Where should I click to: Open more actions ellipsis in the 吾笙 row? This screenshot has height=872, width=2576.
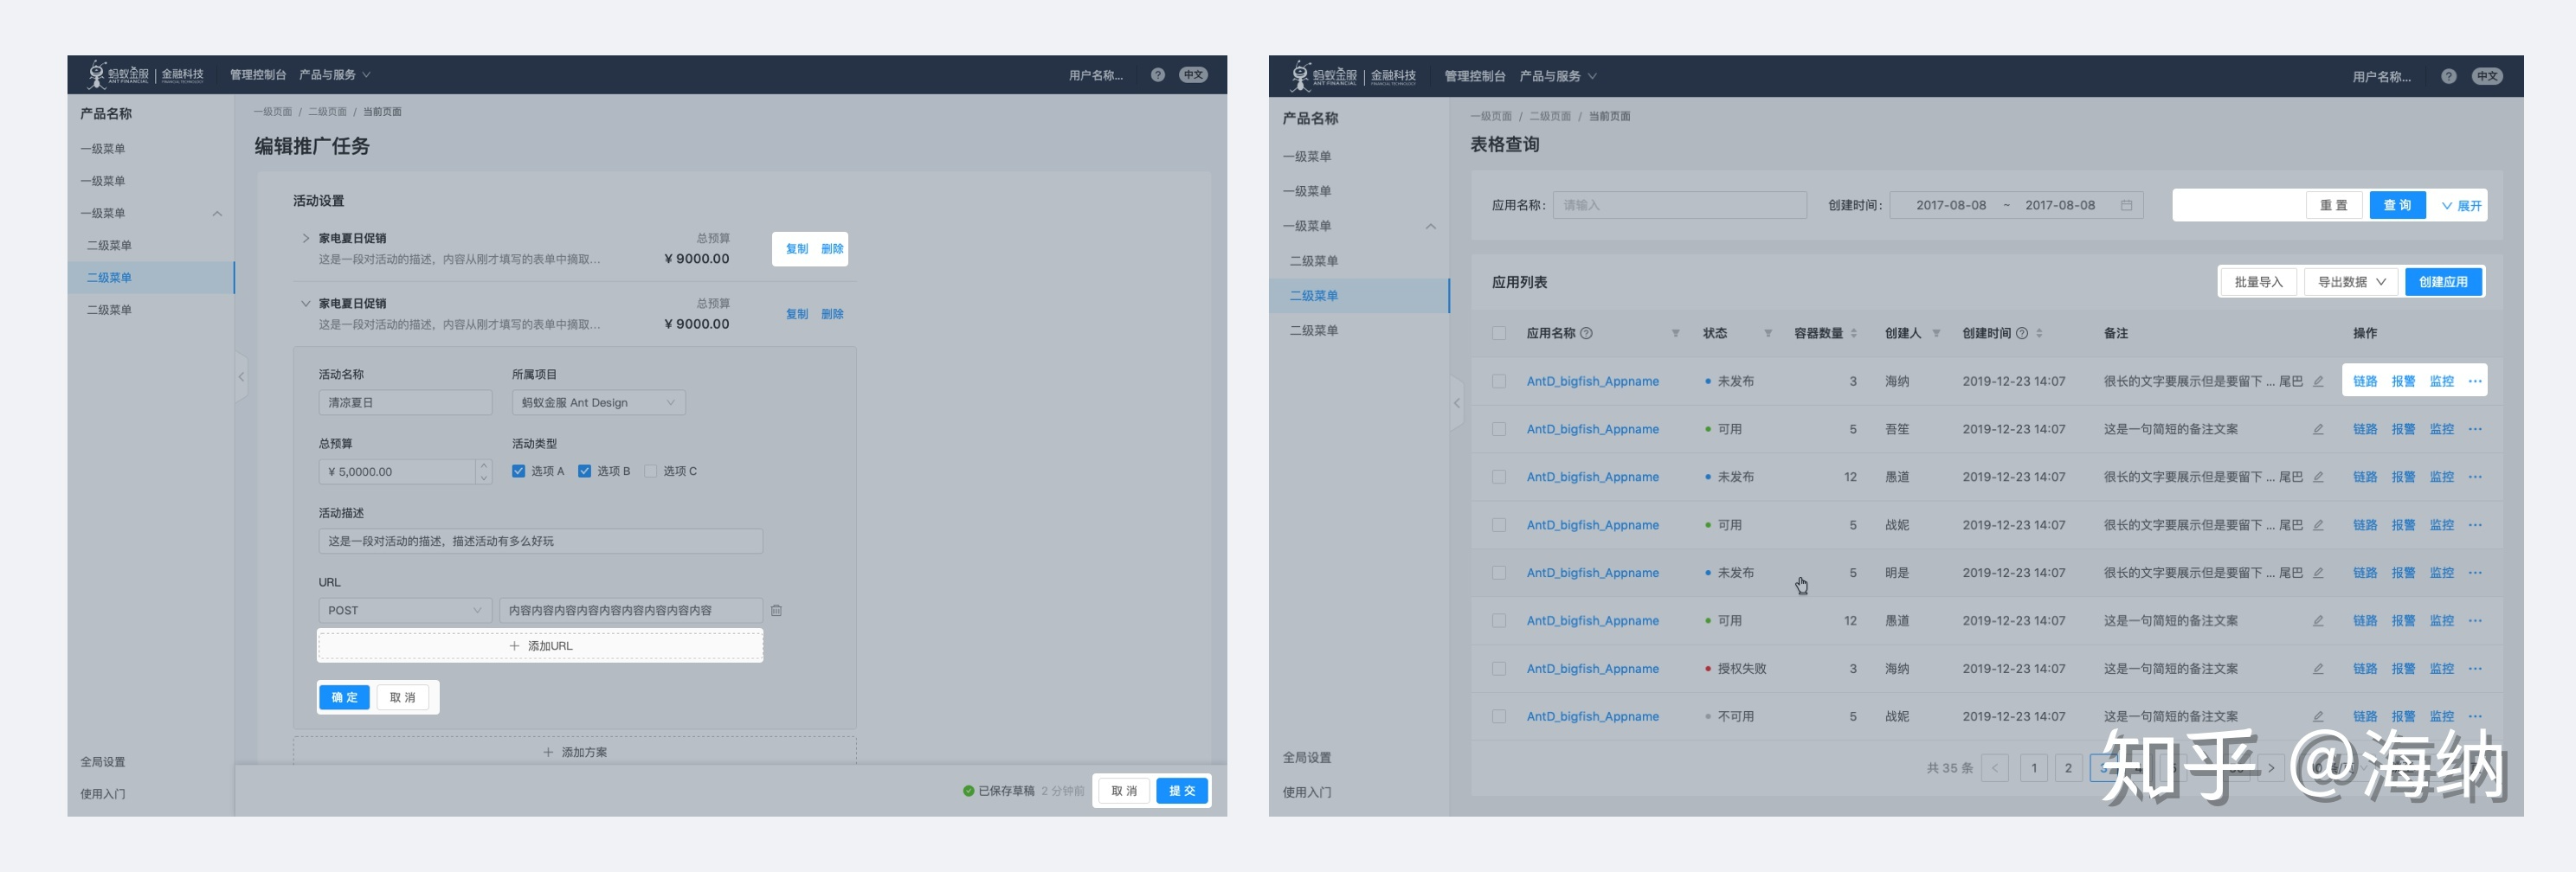[x=2475, y=429]
